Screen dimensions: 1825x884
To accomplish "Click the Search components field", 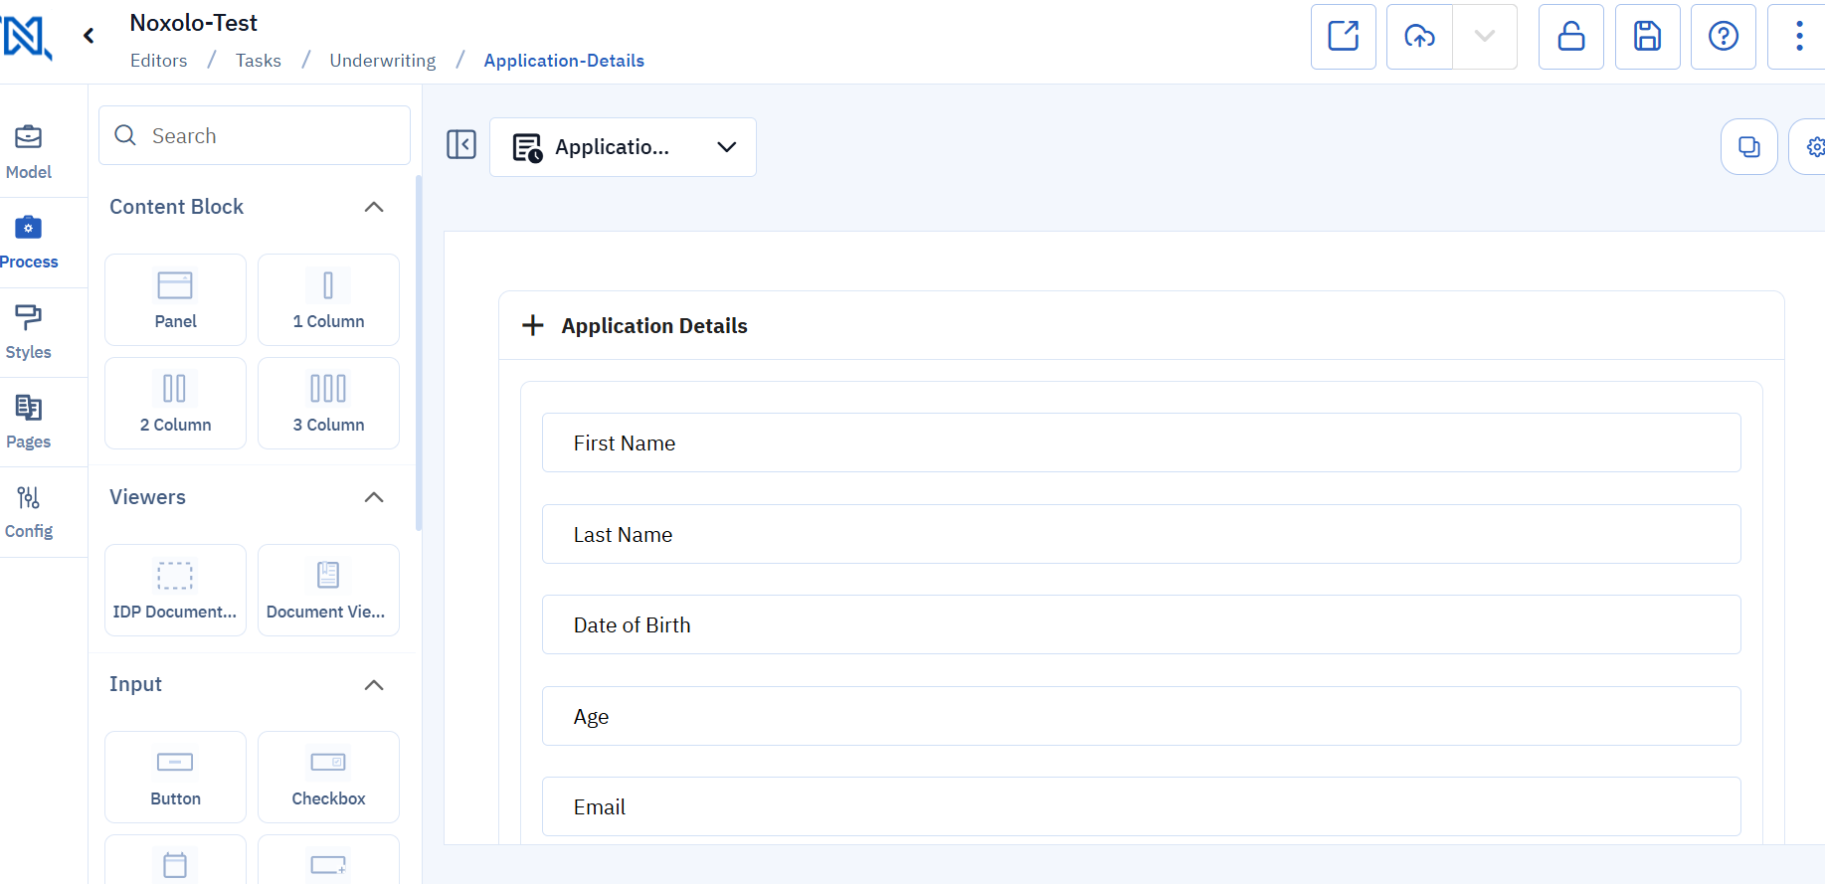I will click(x=255, y=135).
